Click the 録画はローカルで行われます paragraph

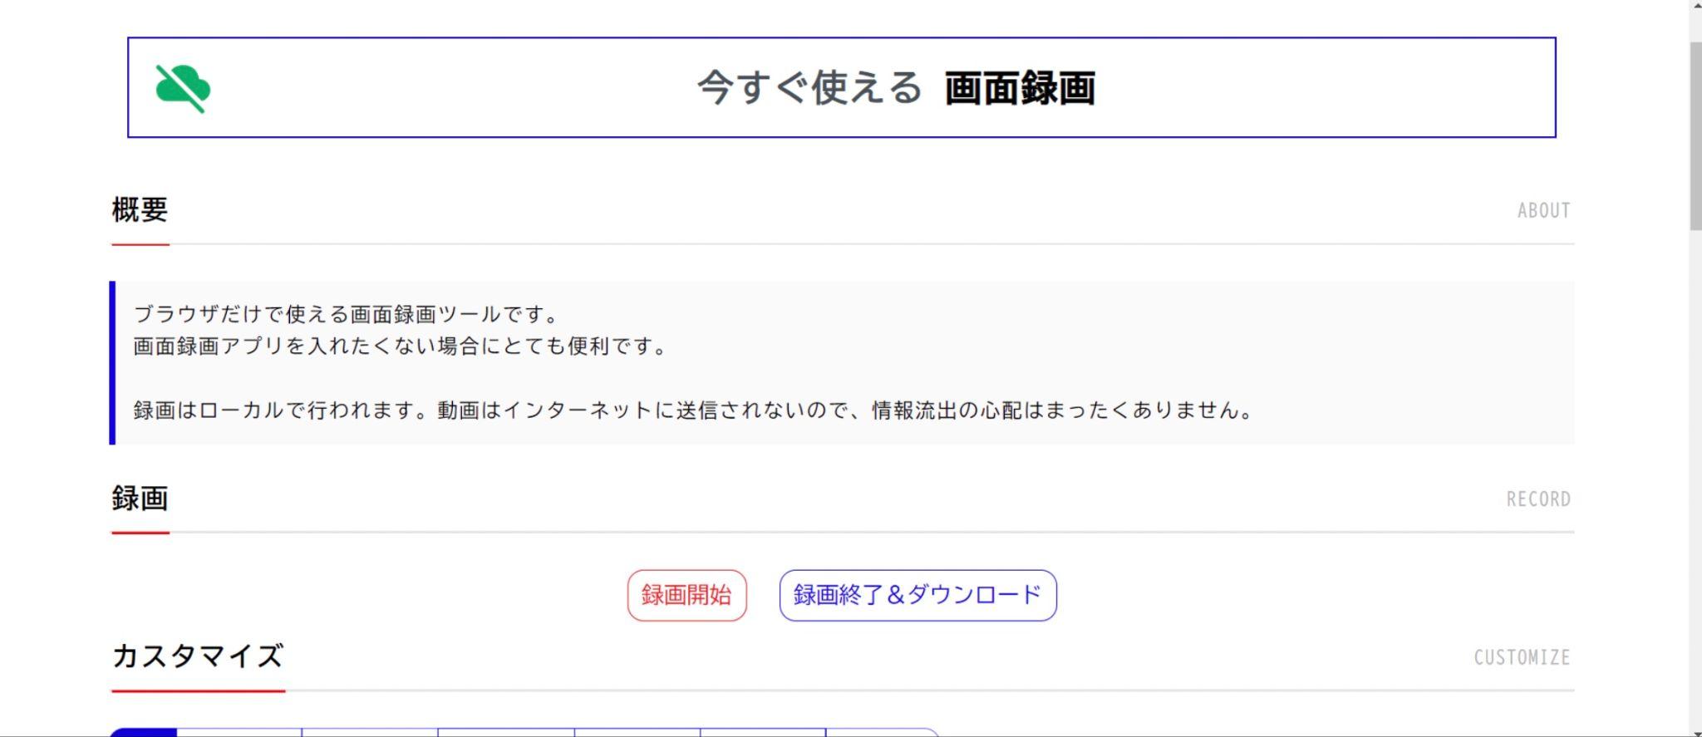pos(694,410)
